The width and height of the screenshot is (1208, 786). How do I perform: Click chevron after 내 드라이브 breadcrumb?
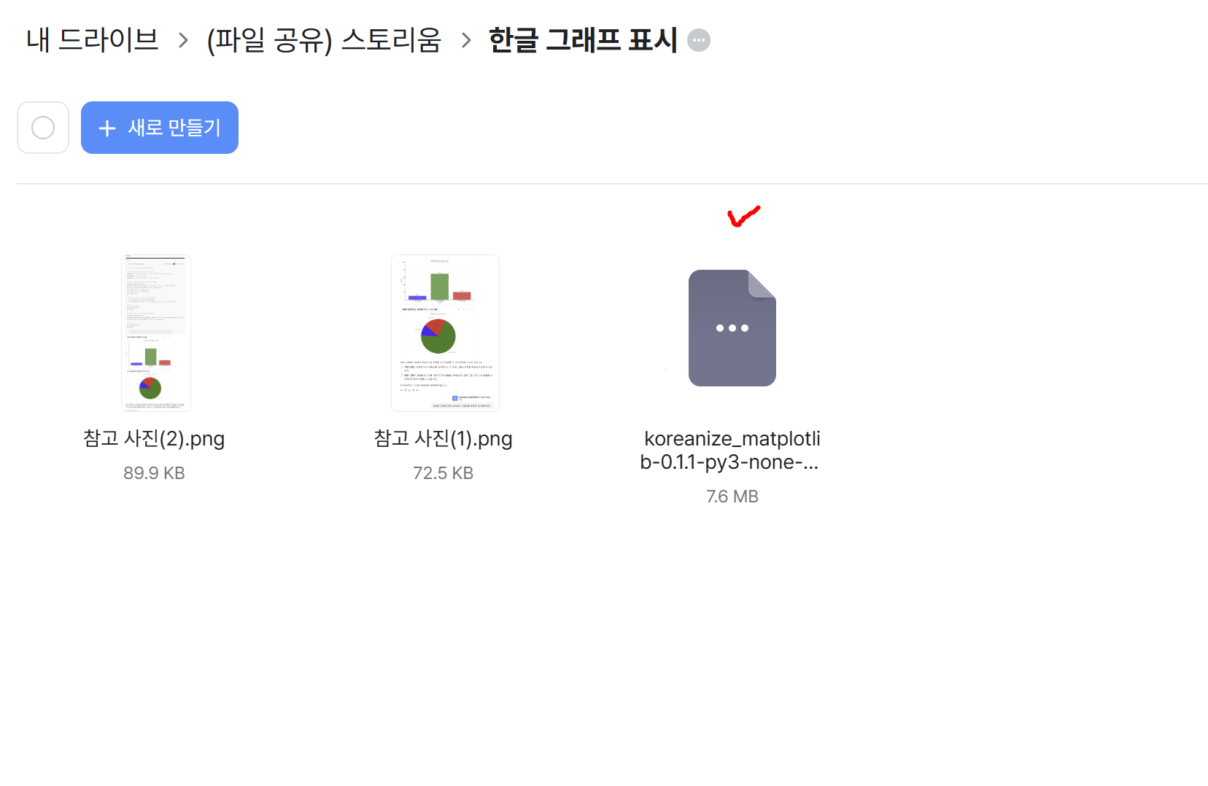click(183, 40)
